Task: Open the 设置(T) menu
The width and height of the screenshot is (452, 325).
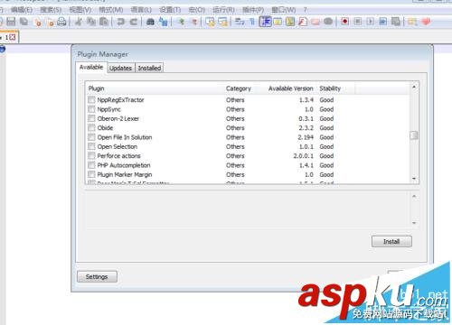Action: pos(170,10)
